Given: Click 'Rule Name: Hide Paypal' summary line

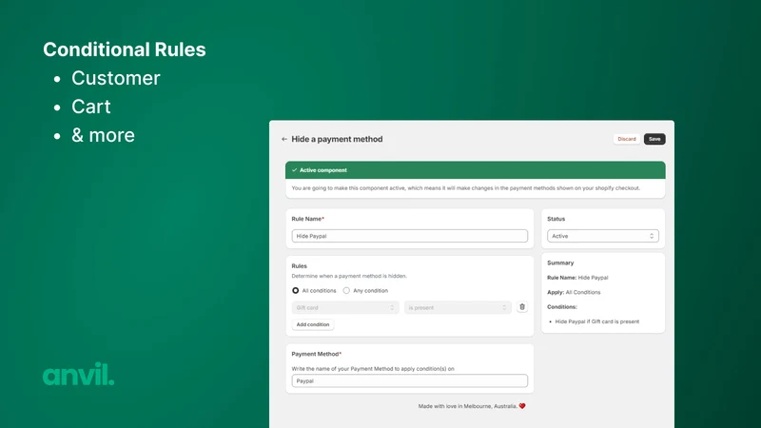Looking at the screenshot, I should coord(577,278).
